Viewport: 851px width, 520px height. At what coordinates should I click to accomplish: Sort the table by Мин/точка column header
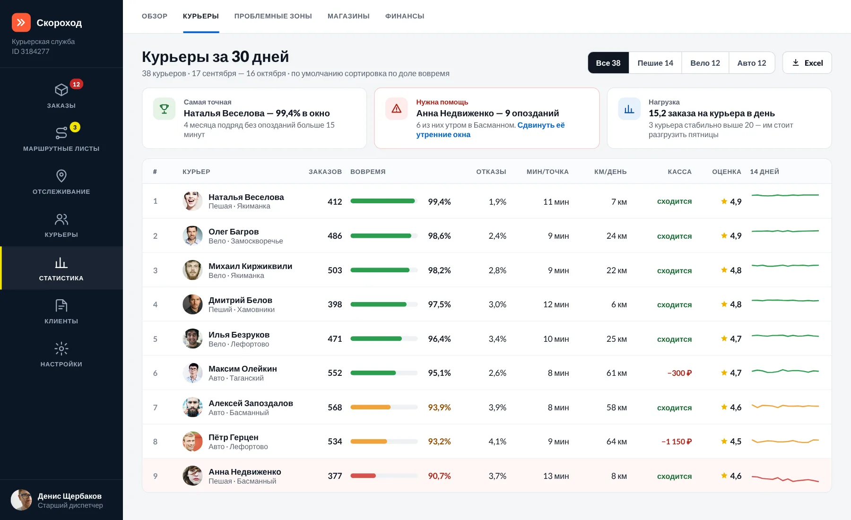[547, 172]
